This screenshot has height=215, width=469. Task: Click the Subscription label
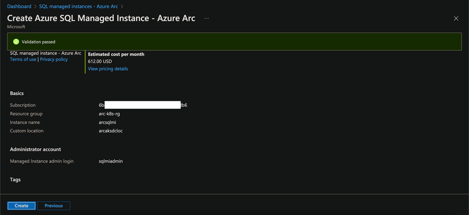23,105
